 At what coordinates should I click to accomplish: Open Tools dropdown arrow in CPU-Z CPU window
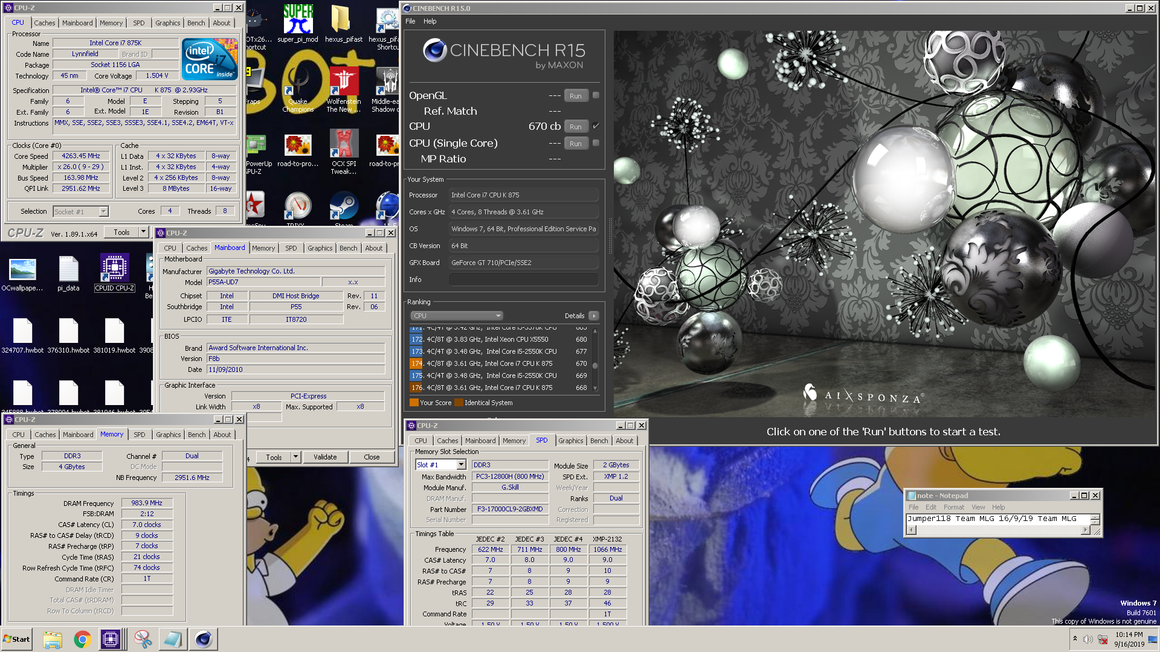143,232
